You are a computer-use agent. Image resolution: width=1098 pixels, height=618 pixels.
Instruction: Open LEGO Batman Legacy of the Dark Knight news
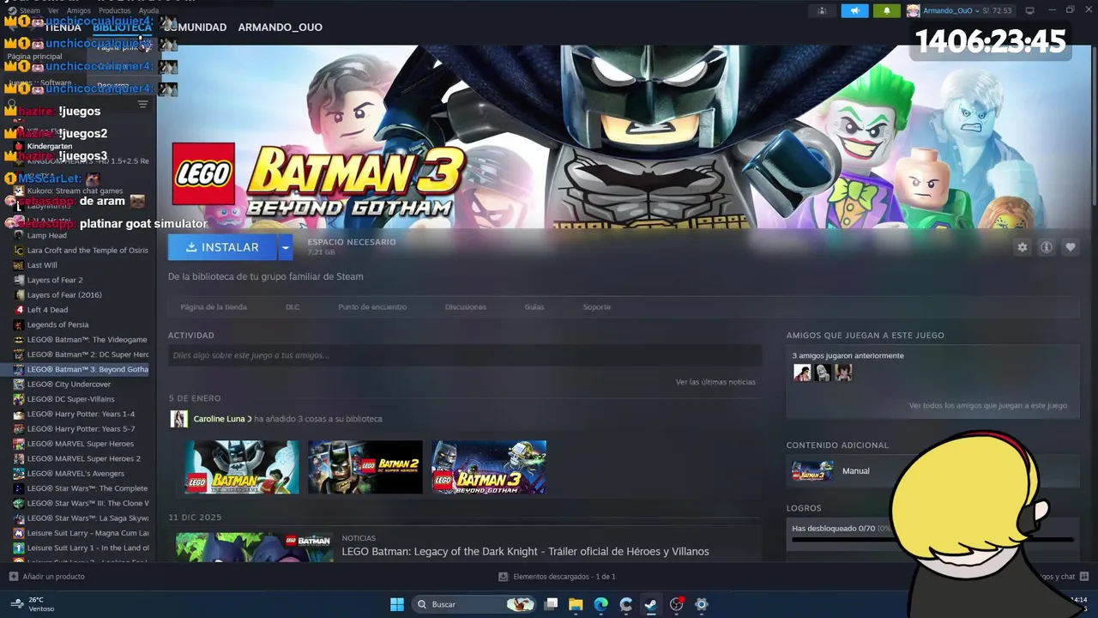pyautogui.click(x=525, y=551)
